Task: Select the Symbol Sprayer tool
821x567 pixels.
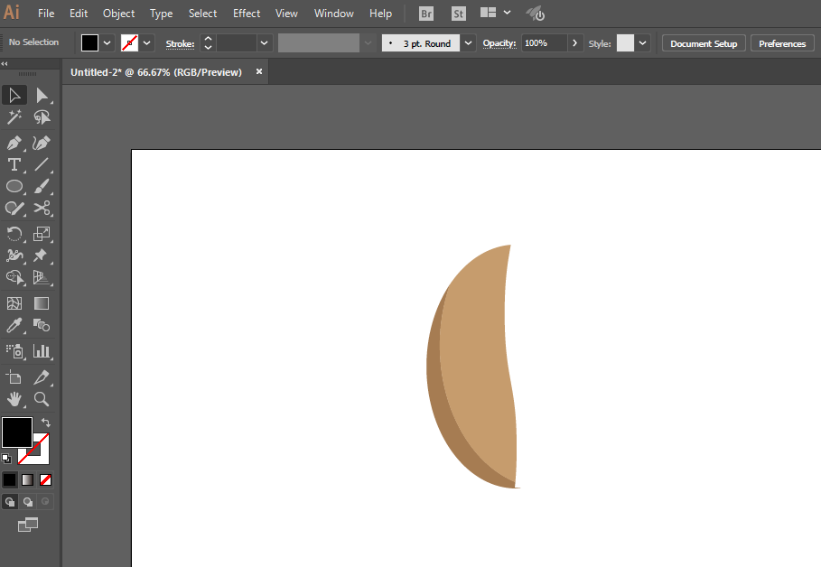Action: (14, 351)
